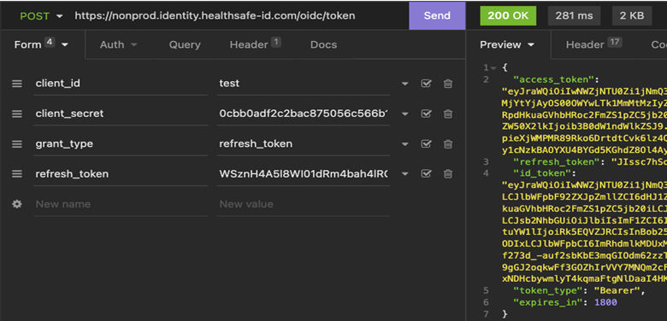Switch to the response Header tab
The image size is (667, 321).
(x=593, y=44)
